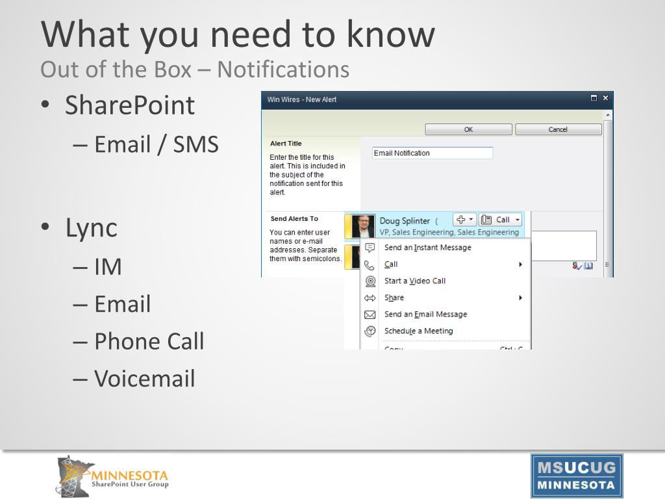The height and width of the screenshot is (499, 665).
Task: Click the Alert Title section heading
Action: [286, 144]
